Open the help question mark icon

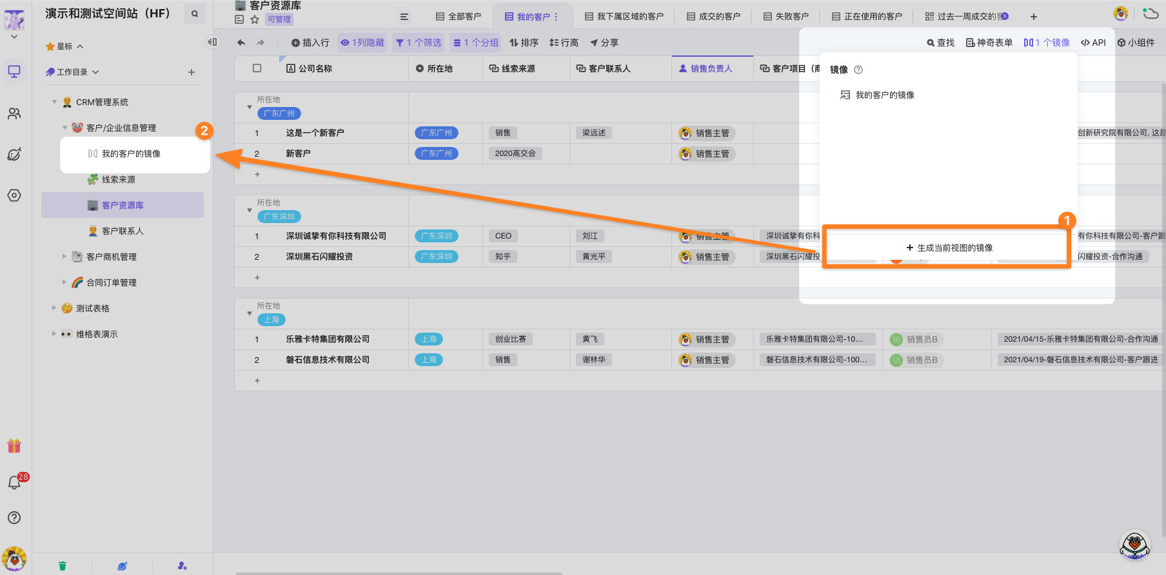tap(14, 518)
